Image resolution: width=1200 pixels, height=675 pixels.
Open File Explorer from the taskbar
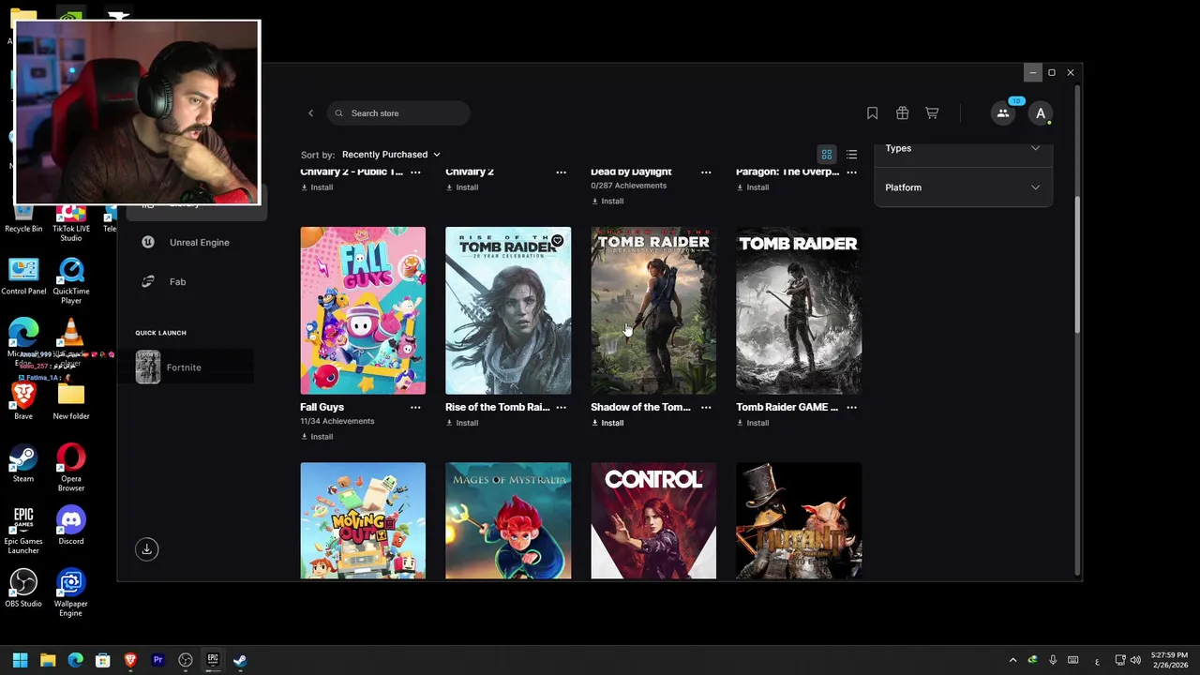(48, 661)
